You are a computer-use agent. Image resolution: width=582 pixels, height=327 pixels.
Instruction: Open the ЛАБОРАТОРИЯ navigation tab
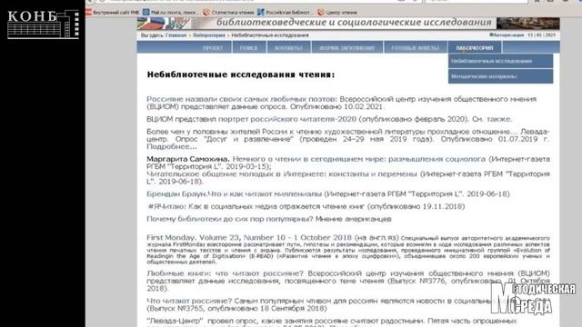[x=475, y=48]
